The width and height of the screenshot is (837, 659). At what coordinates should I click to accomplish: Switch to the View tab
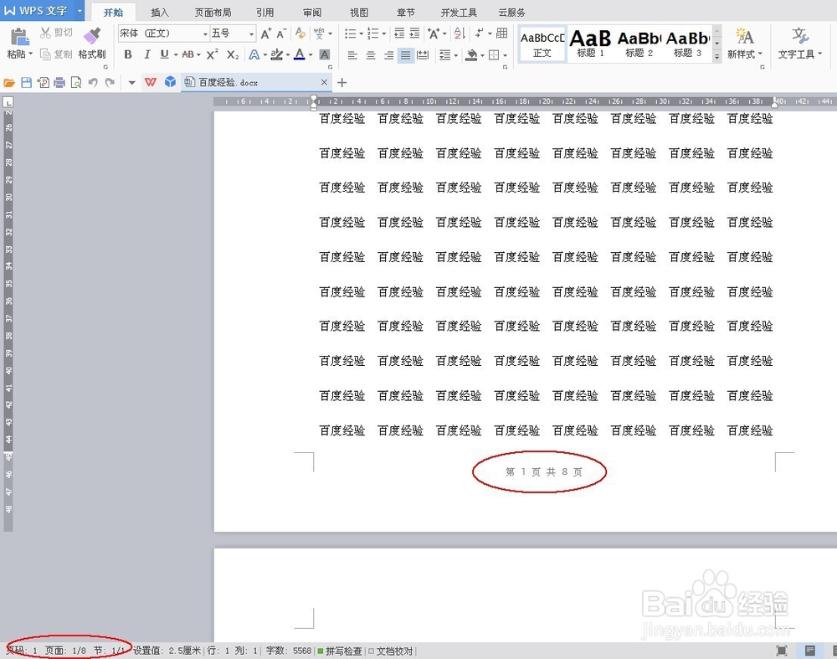point(359,13)
